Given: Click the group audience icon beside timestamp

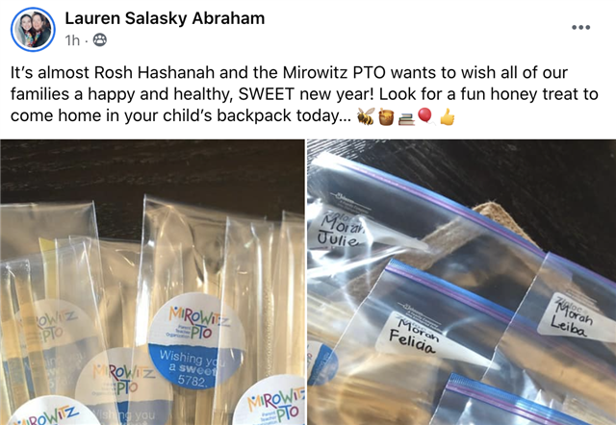Looking at the screenshot, I should point(100,40).
